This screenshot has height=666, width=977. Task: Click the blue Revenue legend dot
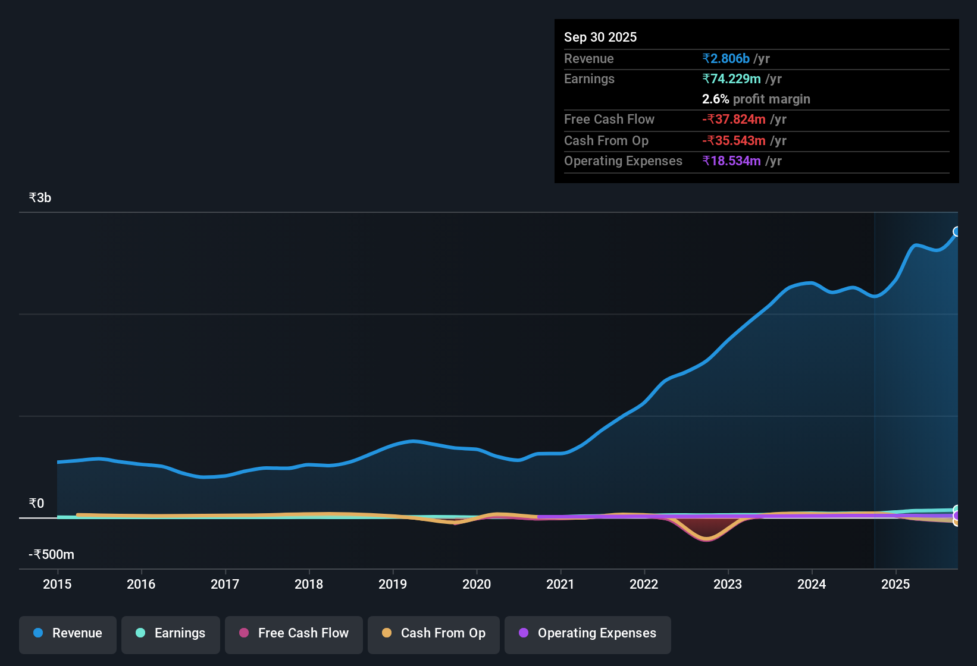(x=37, y=633)
